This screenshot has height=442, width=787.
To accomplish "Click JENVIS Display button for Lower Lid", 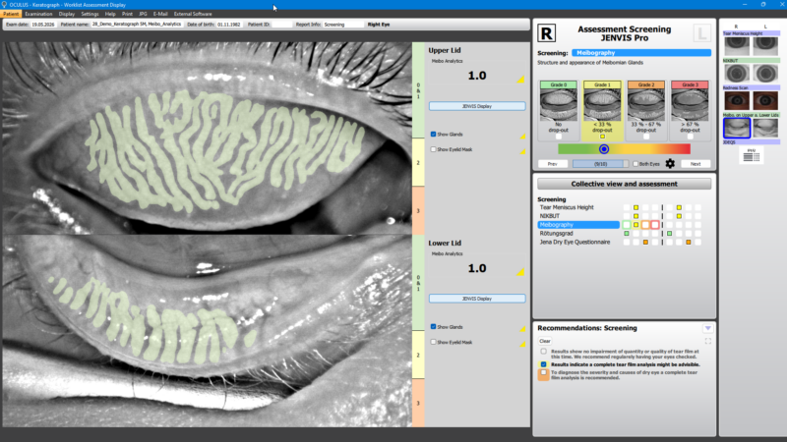I will click(x=477, y=299).
